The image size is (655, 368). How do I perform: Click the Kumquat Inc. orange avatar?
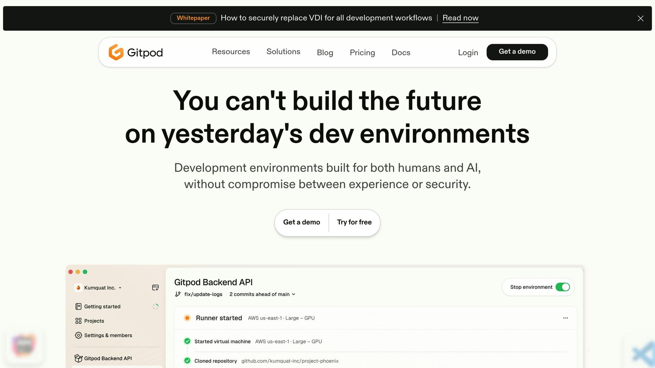(78, 288)
